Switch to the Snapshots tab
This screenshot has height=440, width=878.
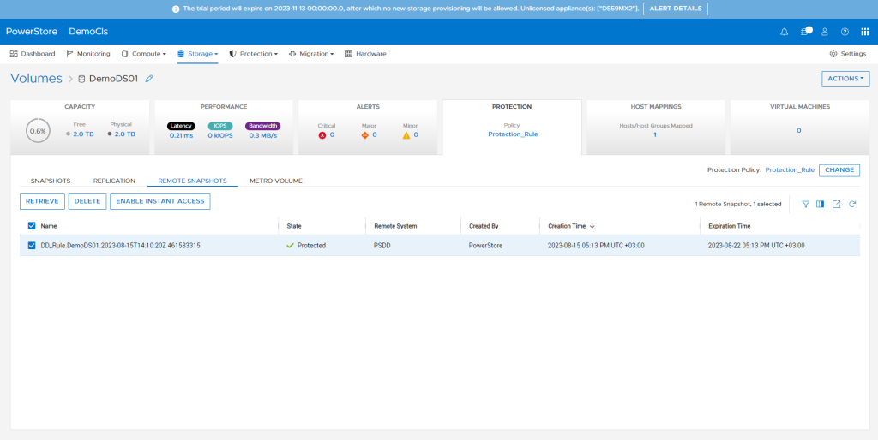click(51, 181)
